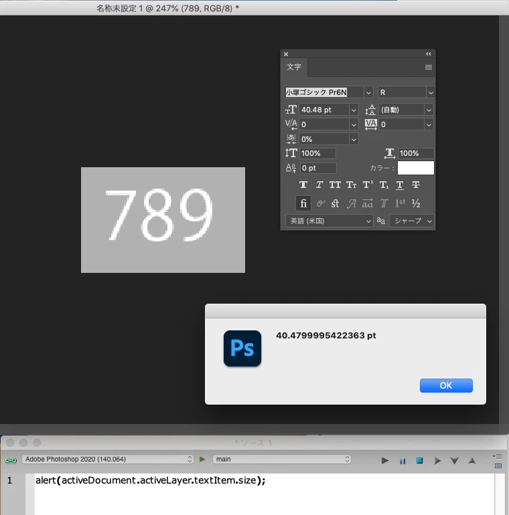Click the font size TT icon
The height and width of the screenshot is (515, 509).
[x=291, y=110]
